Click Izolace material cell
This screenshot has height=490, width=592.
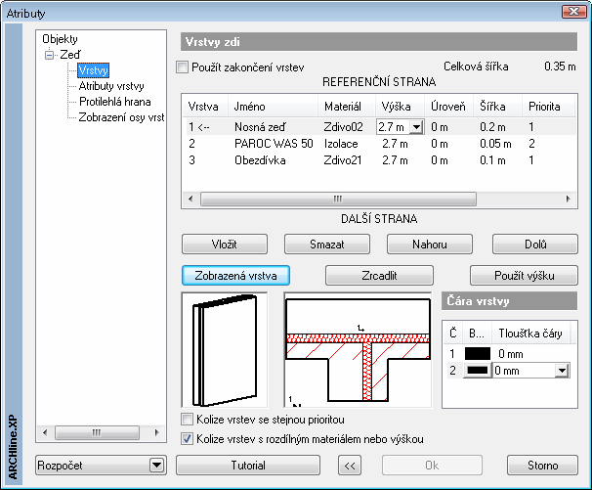coord(341,144)
